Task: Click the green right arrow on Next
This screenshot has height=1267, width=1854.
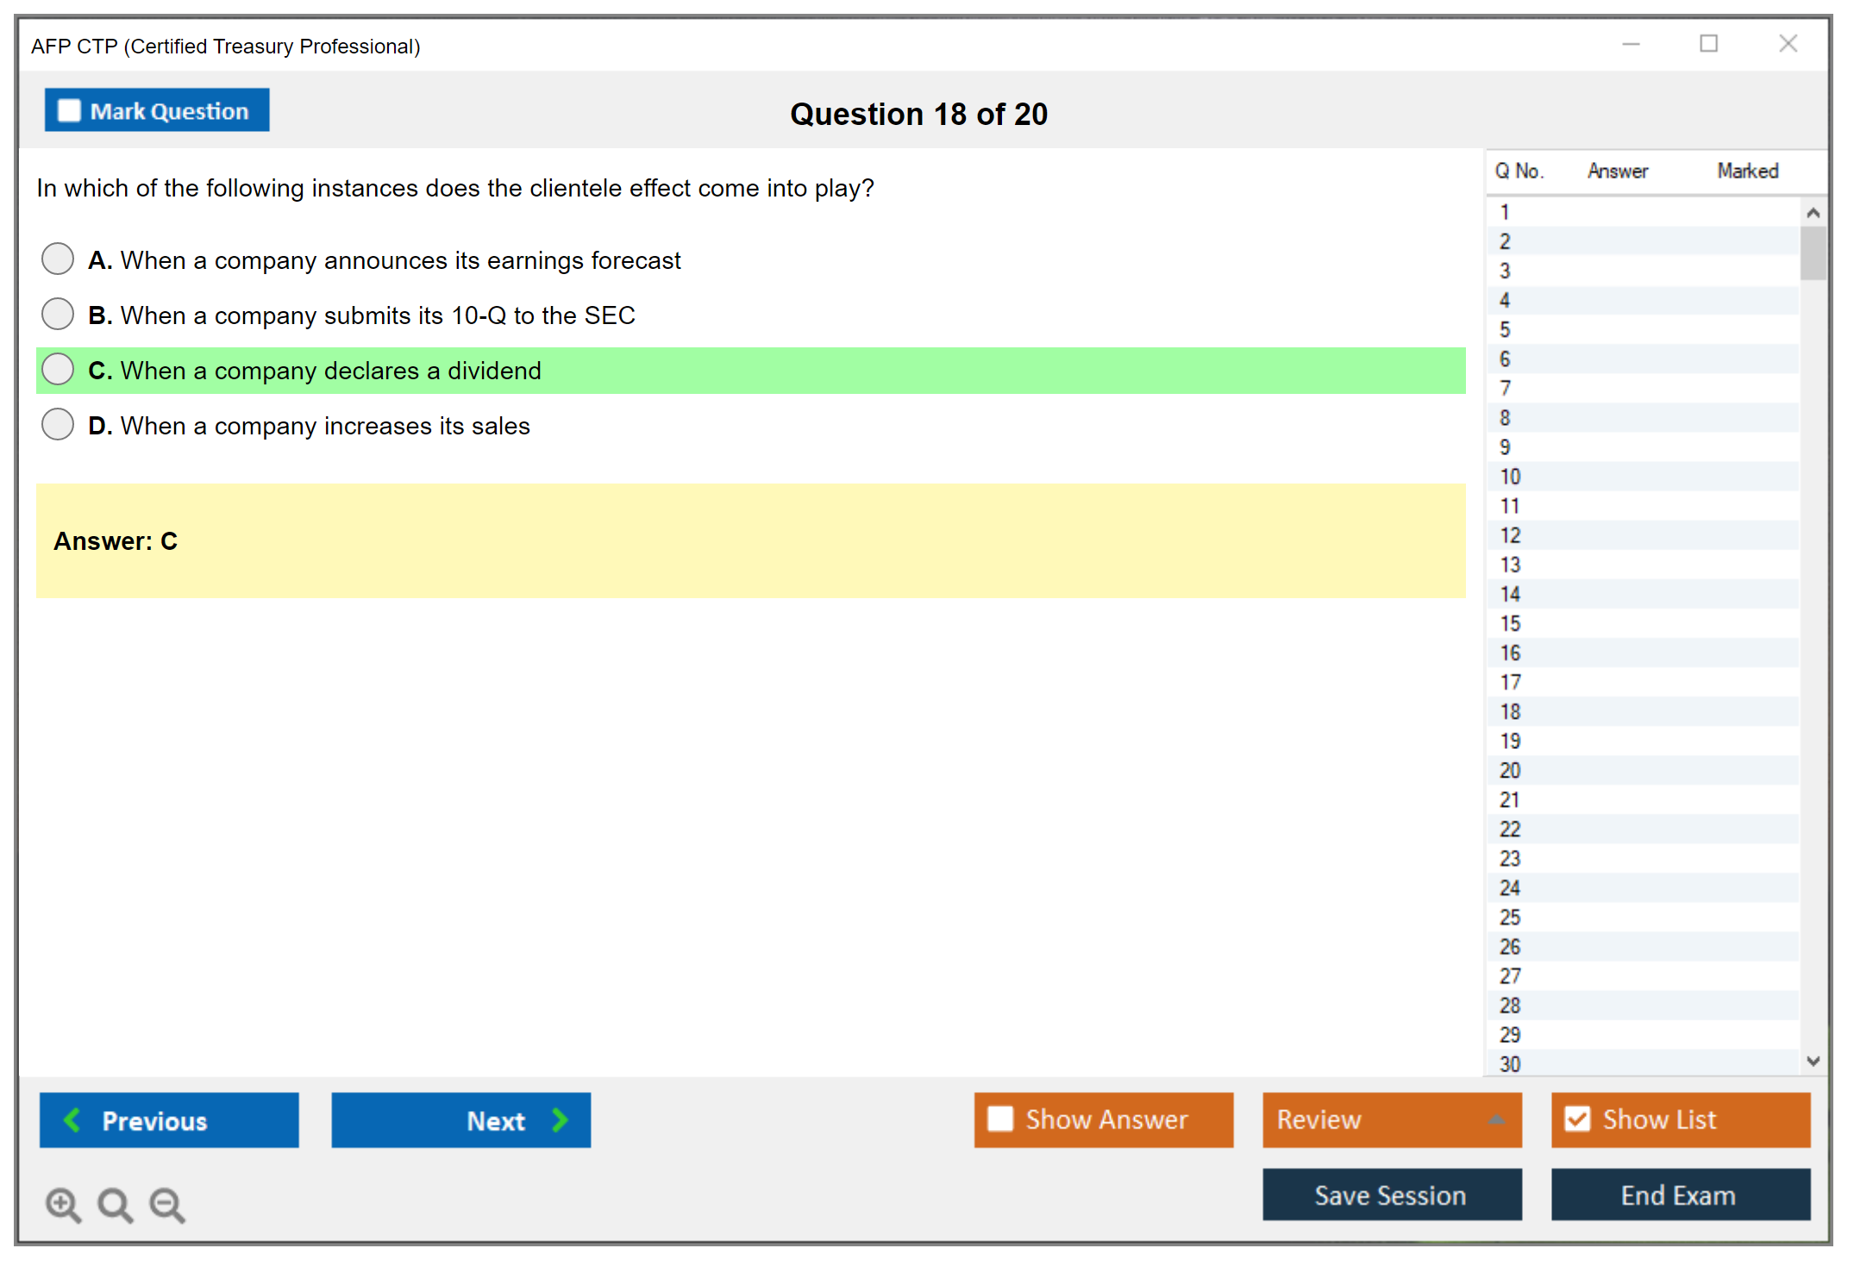Action: pyautogui.click(x=560, y=1120)
